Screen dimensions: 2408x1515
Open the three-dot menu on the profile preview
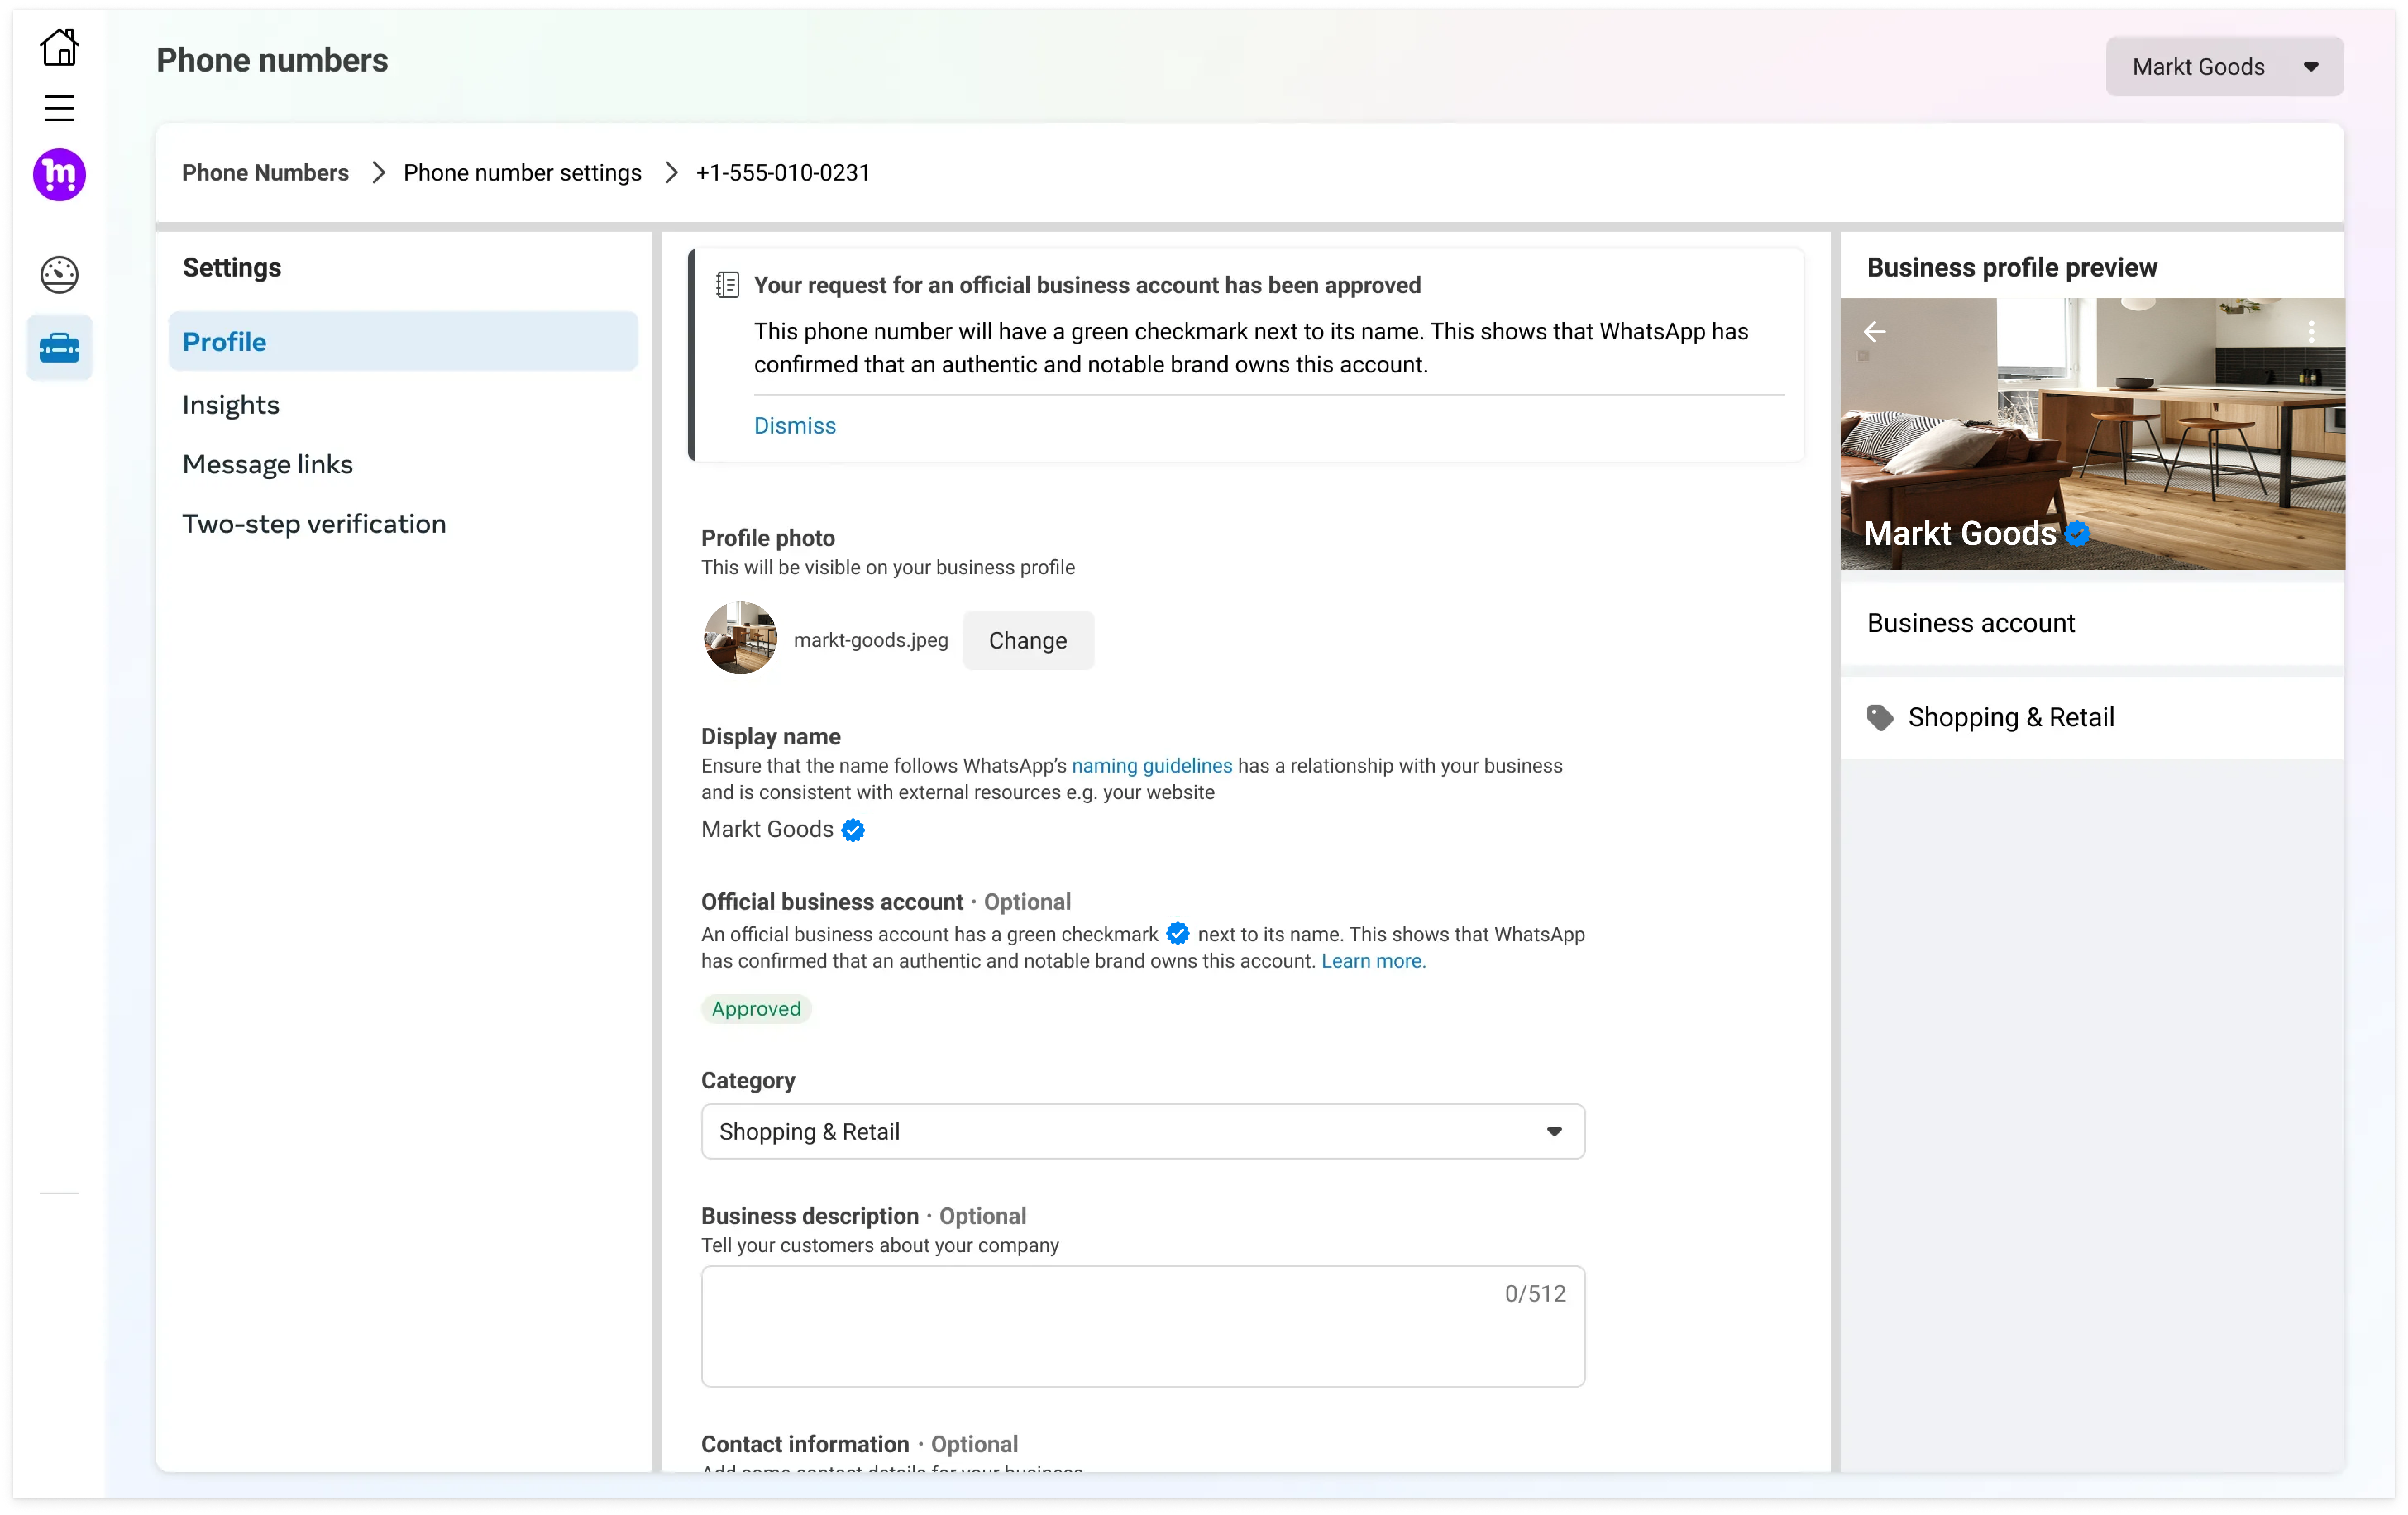click(x=2313, y=331)
